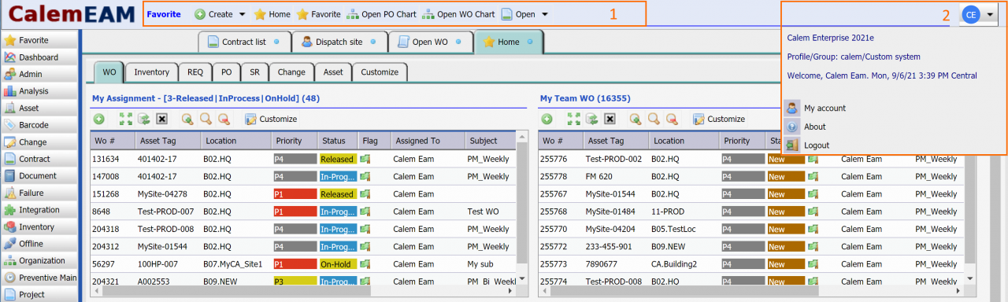The height and width of the screenshot is (302, 1008).
Task: Click the X box icon in My Assignment toolbar
Action: [x=161, y=119]
